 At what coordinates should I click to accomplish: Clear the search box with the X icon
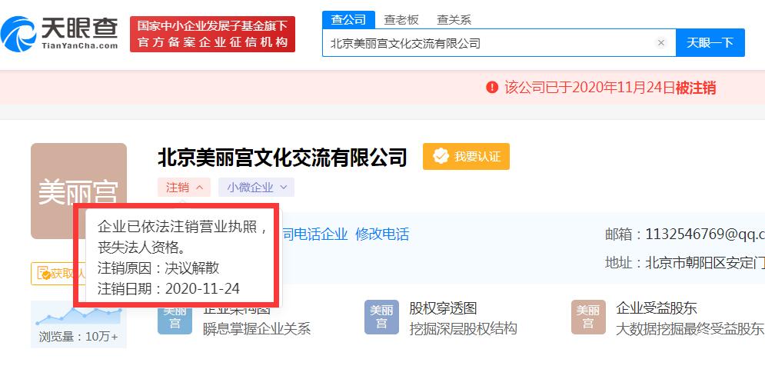[661, 43]
